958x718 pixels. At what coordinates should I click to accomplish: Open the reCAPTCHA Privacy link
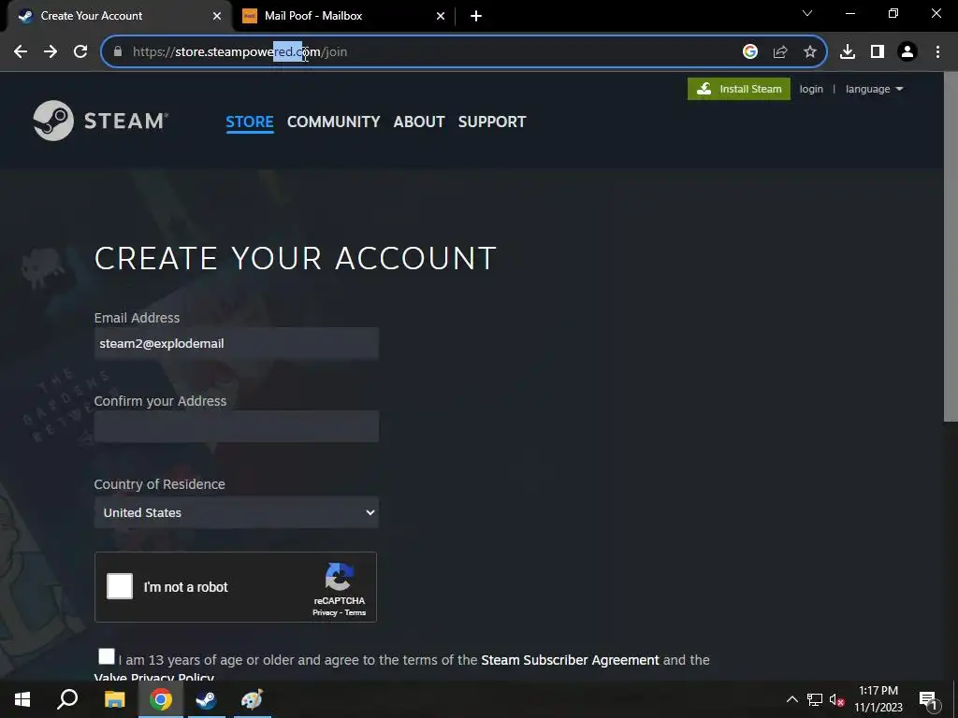coord(325,612)
